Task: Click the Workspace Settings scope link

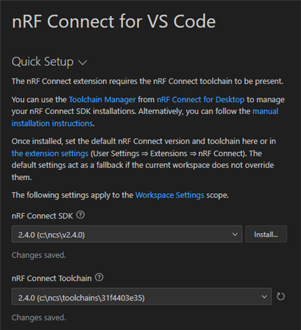Action: [170, 195]
